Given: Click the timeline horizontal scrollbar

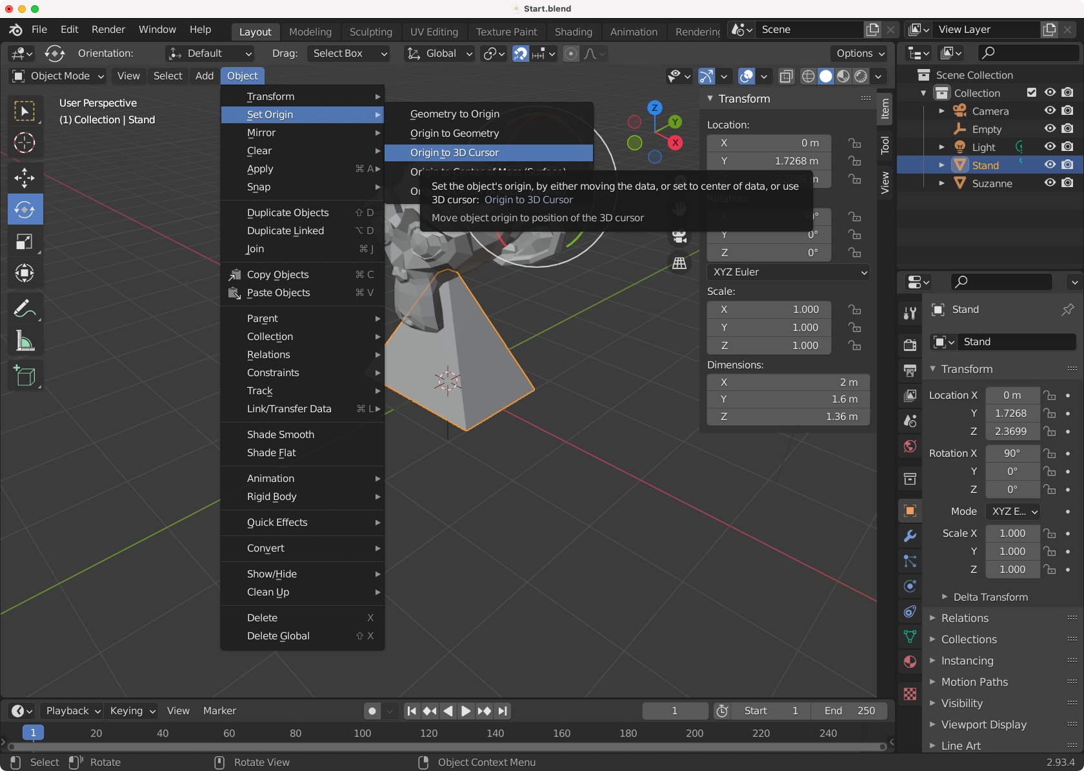Looking at the screenshot, I should pos(447,746).
